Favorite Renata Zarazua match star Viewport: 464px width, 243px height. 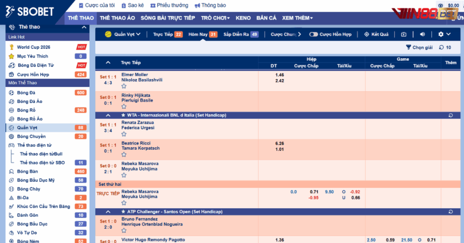tap(124, 134)
